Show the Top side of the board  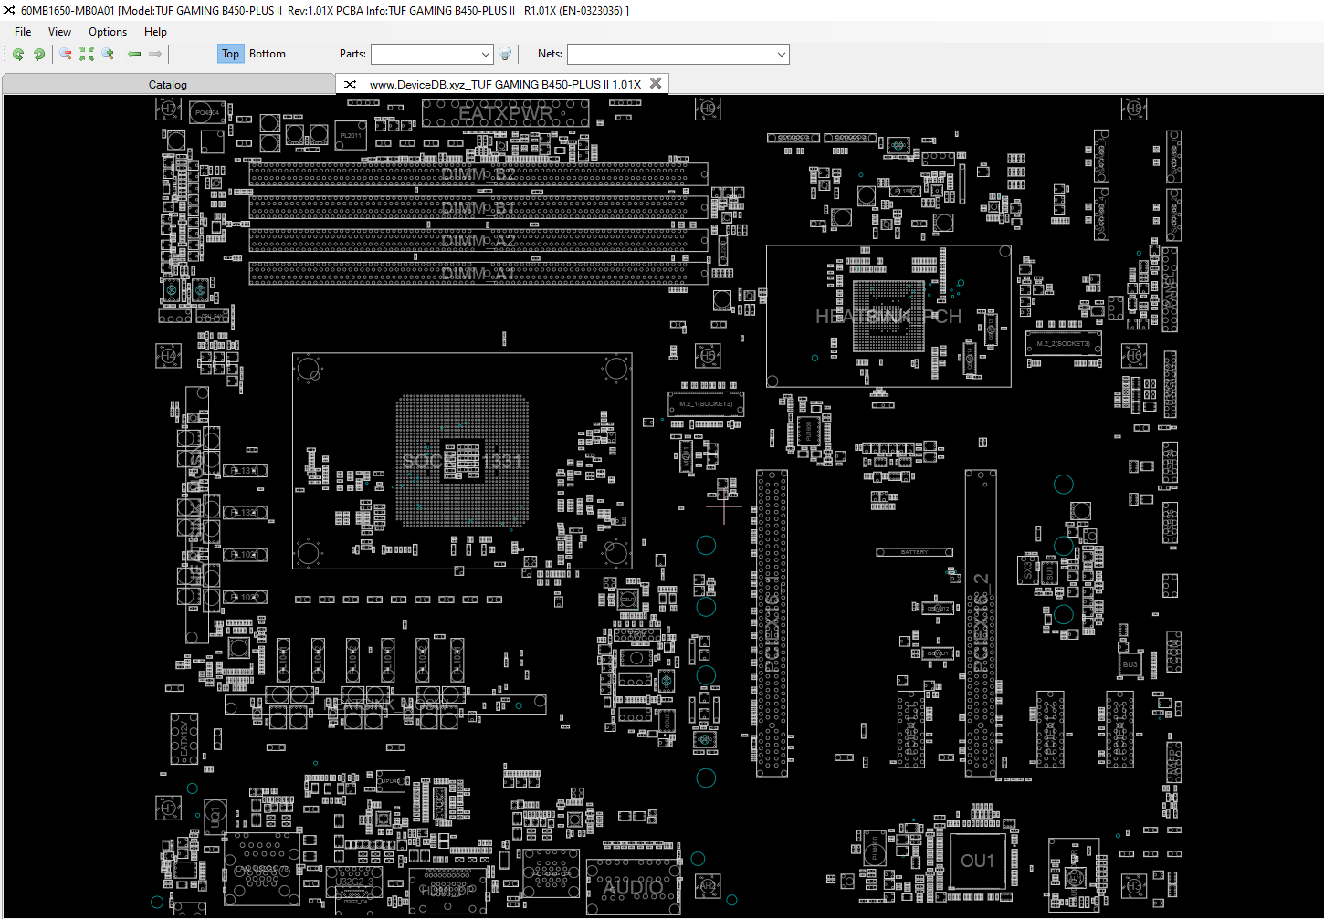230,54
